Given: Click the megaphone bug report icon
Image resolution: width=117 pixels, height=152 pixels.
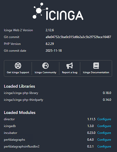Looking at the screenshot, I should tap(70, 66).
